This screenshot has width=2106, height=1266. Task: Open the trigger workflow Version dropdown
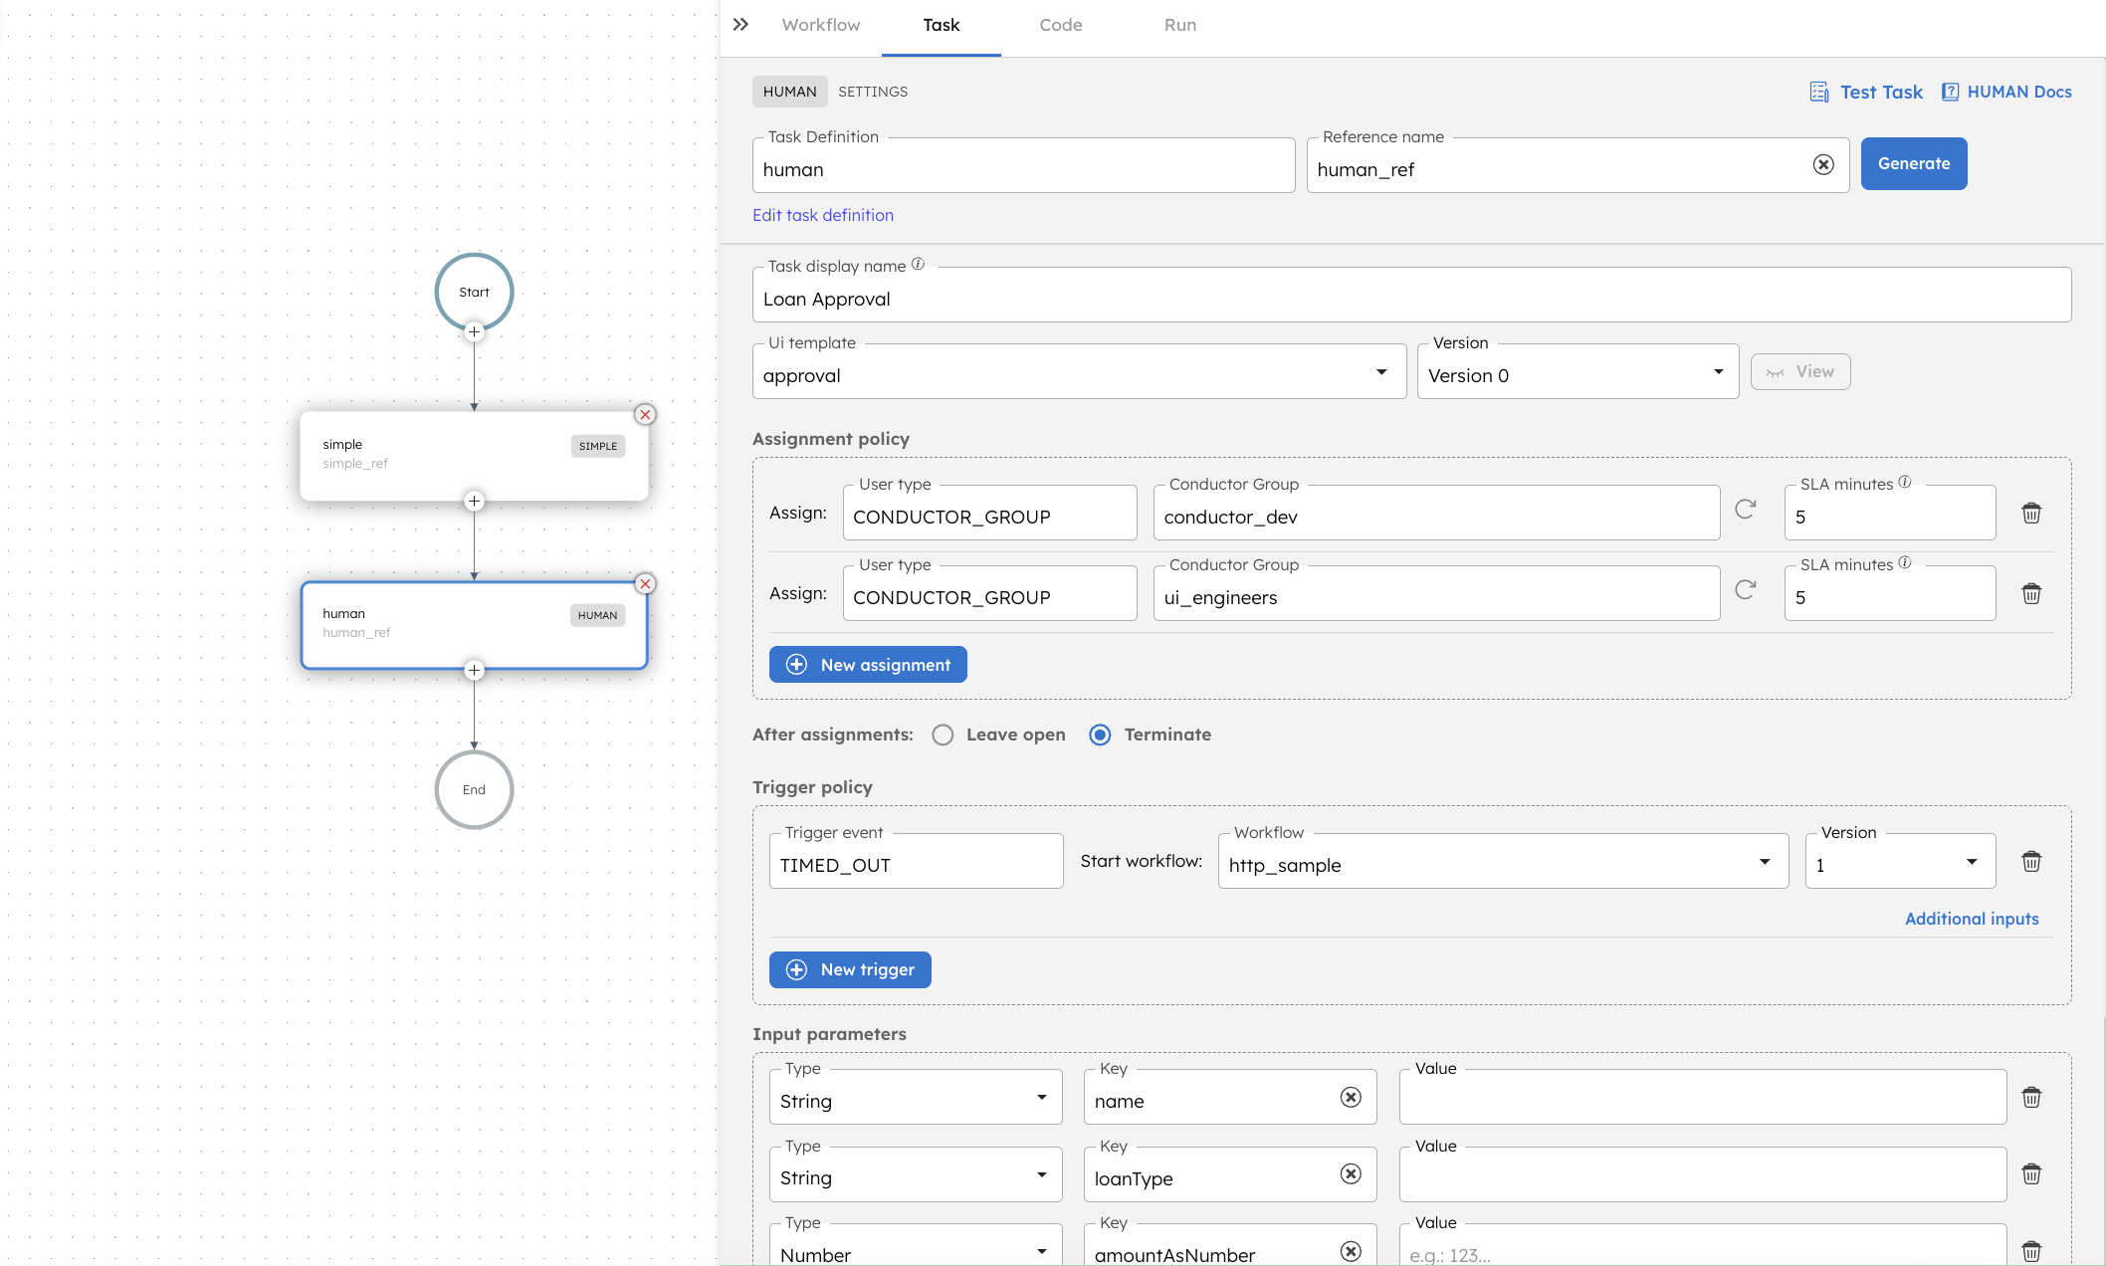(x=1900, y=862)
